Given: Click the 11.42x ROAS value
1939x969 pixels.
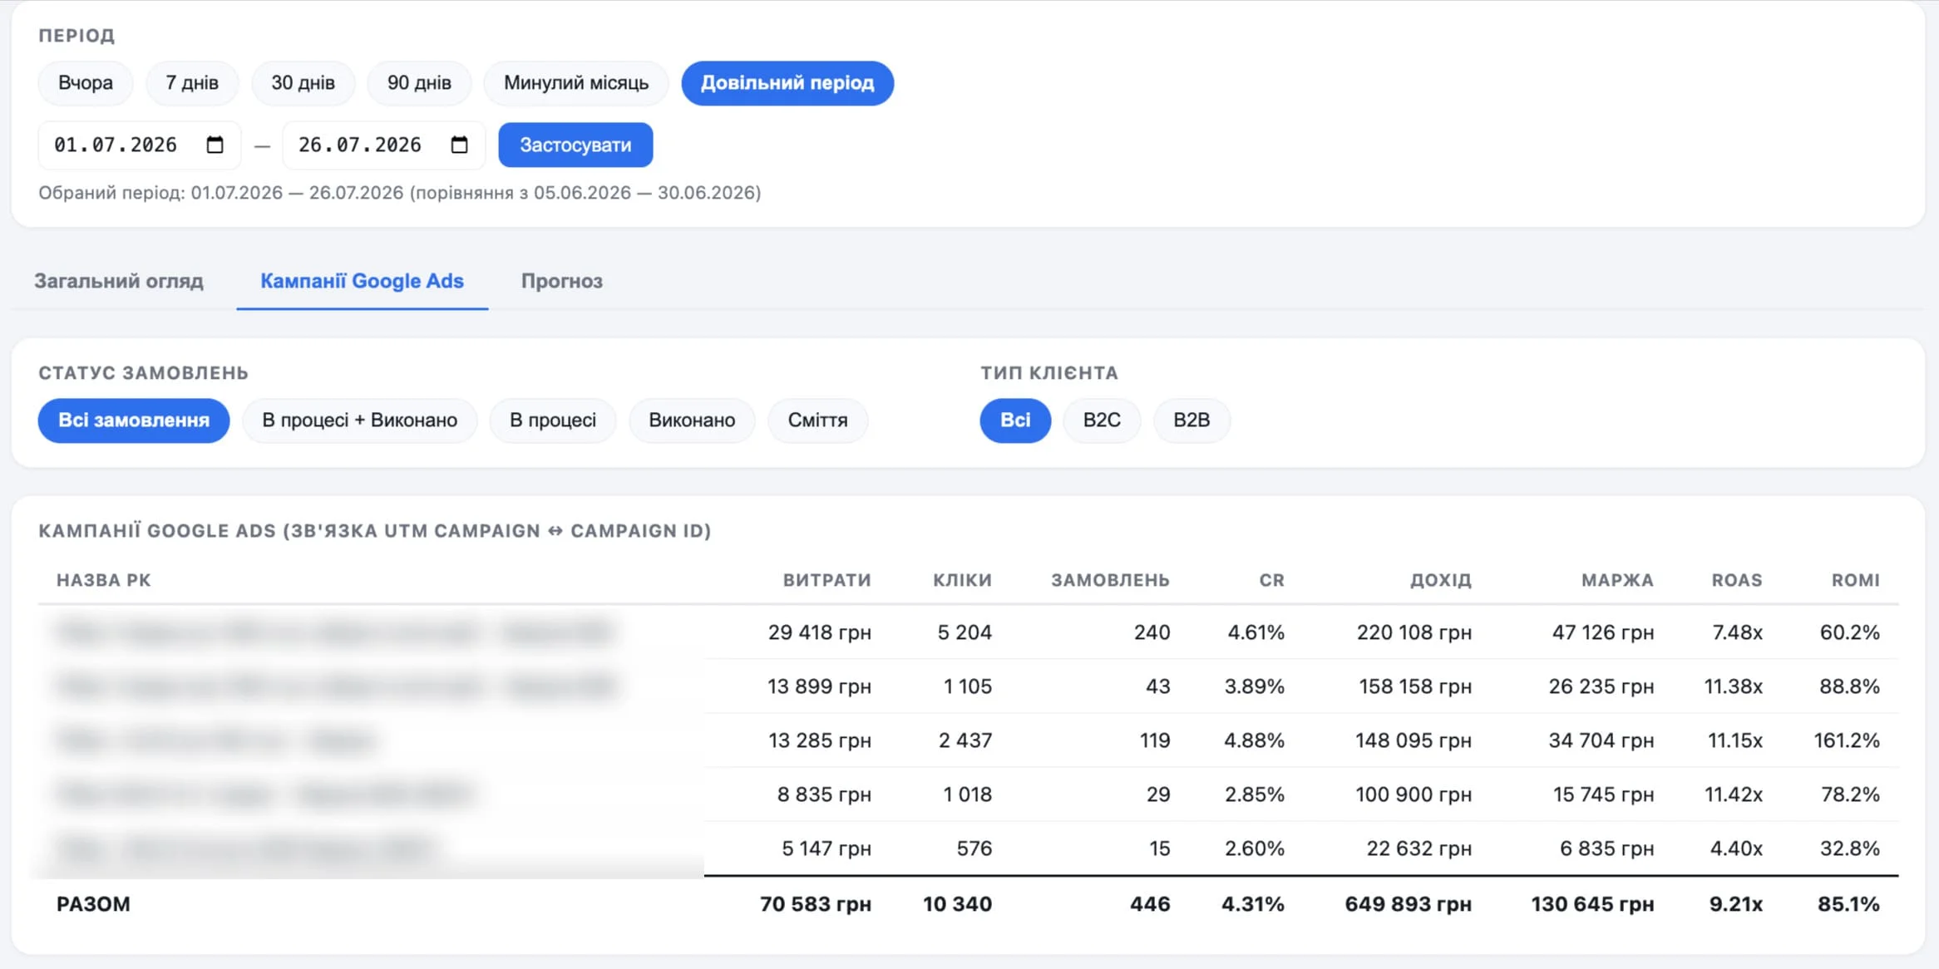Looking at the screenshot, I should [x=1733, y=794].
